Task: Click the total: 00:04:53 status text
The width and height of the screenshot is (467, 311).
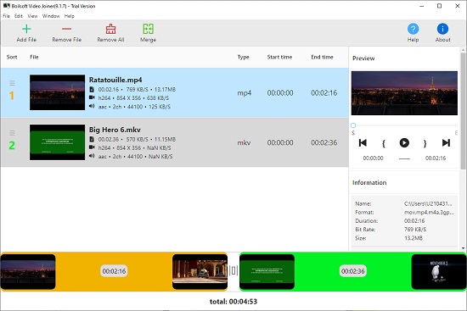Action: tap(233, 302)
